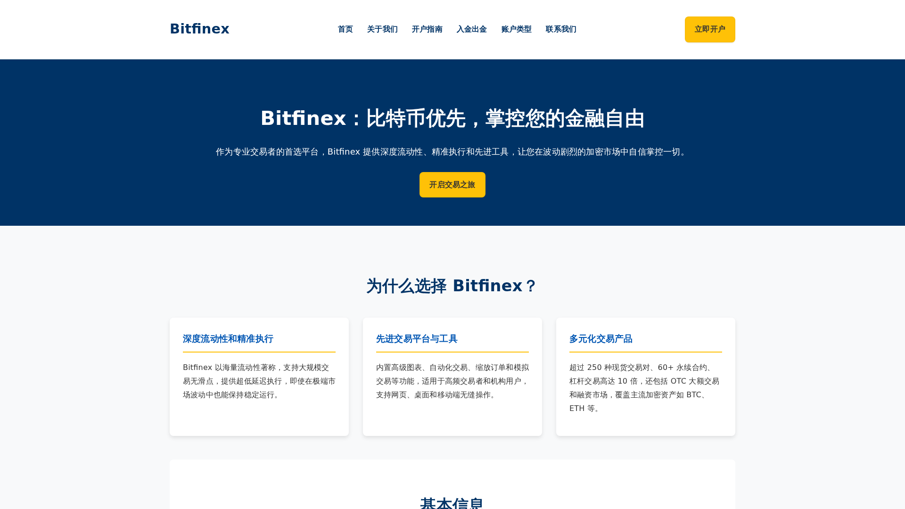Click the white 基本信息 card container
The height and width of the screenshot is (509, 905).
pyautogui.click(x=452, y=481)
